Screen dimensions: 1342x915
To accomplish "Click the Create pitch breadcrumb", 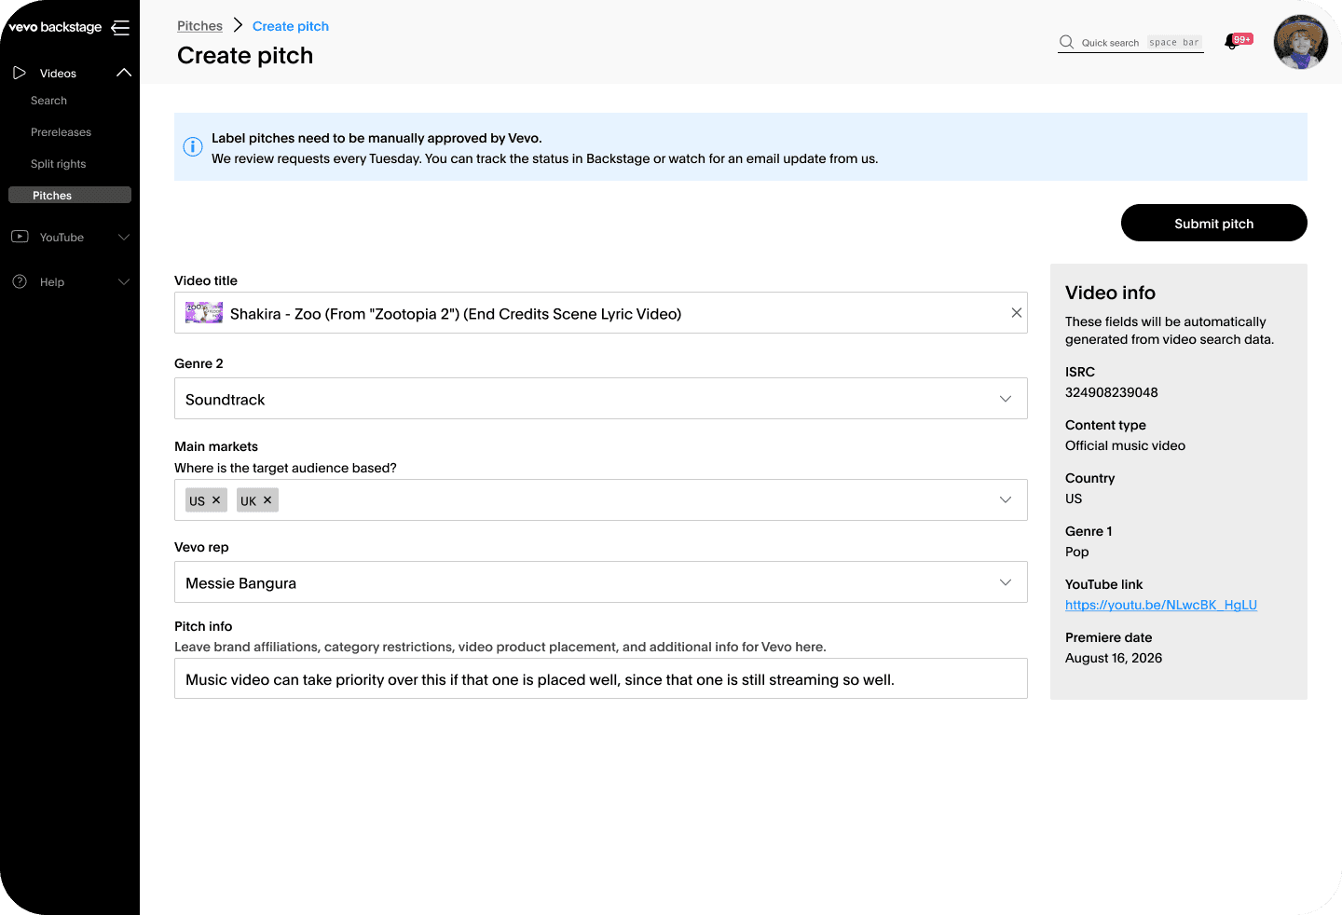I will [x=291, y=26].
